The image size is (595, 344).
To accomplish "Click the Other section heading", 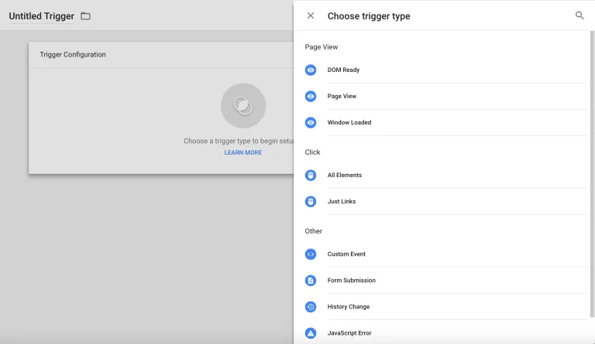I will click(x=313, y=231).
